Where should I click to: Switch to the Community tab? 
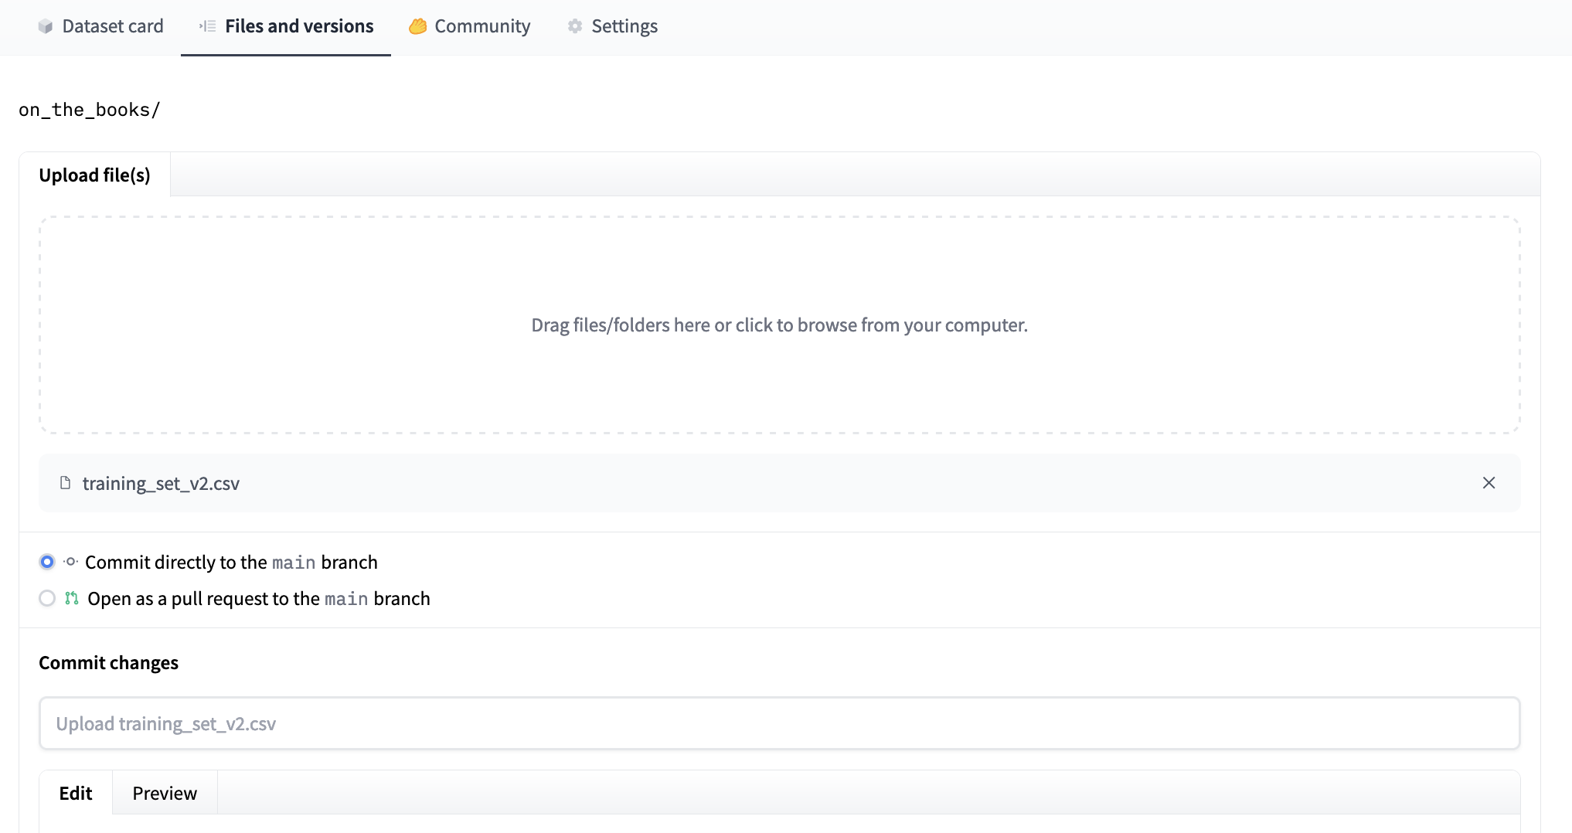(x=482, y=25)
